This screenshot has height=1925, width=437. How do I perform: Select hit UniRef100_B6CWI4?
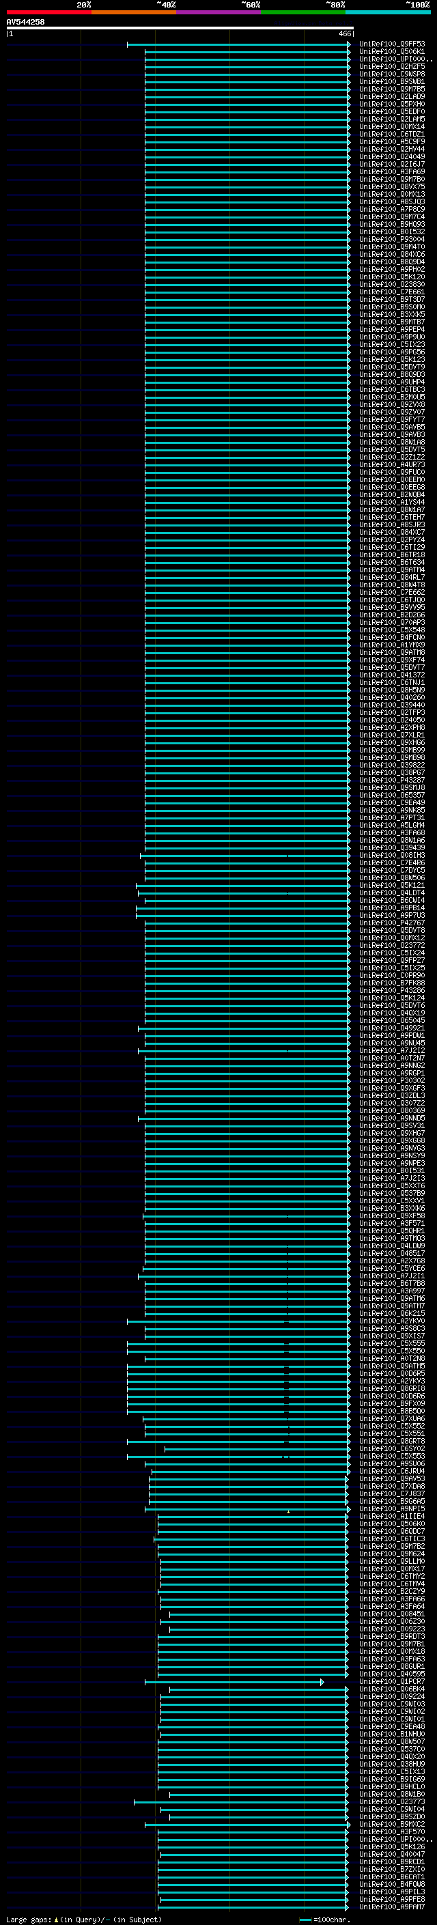tap(391, 900)
